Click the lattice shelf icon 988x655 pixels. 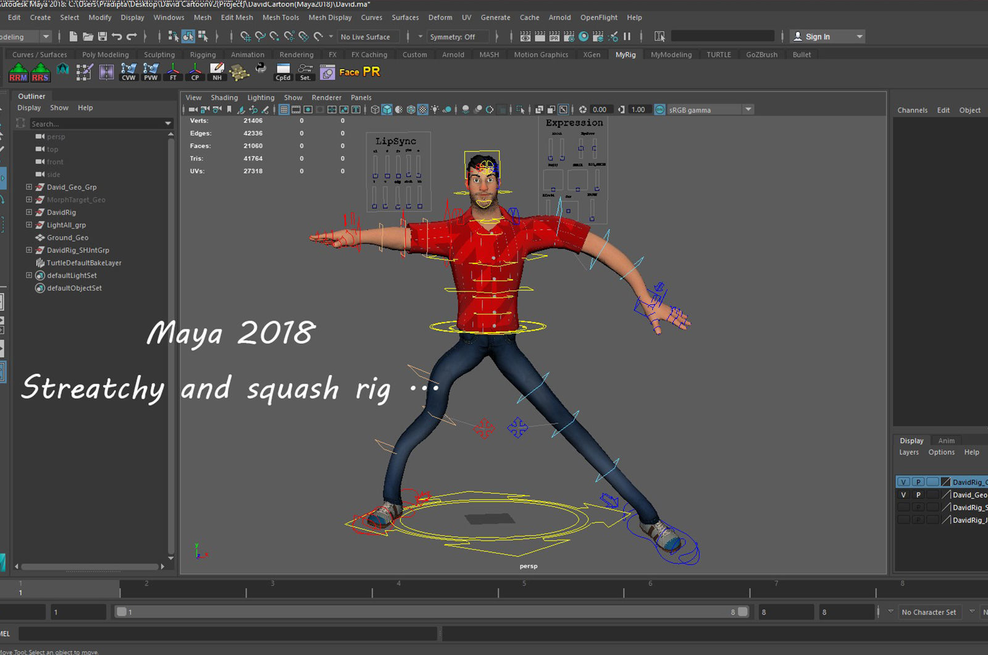[85, 72]
